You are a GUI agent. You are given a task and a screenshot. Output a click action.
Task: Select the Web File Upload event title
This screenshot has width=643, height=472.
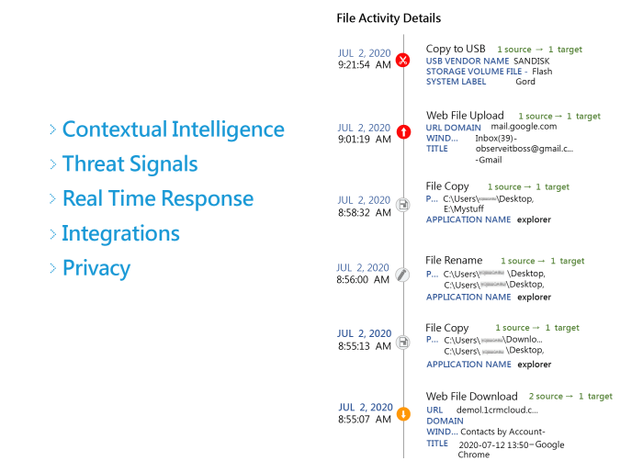coord(465,116)
